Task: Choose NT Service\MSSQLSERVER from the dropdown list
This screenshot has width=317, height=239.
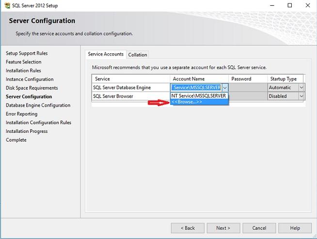Action: tap(199, 96)
